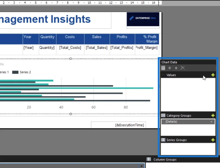220x168 pixels.
Task: Delete selected chart data item
Action: point(183,68)
